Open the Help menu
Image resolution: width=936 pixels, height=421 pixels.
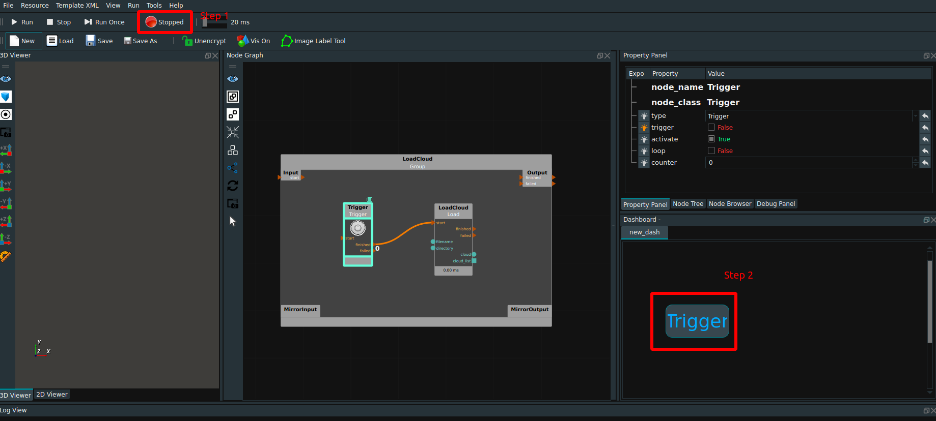[x=176, y=5]
